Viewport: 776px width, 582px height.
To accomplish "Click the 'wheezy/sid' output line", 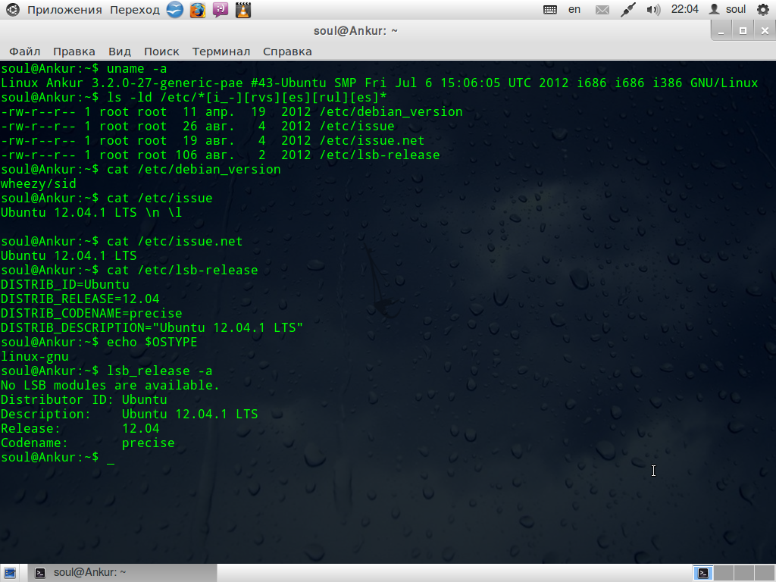I will (39, 184).
